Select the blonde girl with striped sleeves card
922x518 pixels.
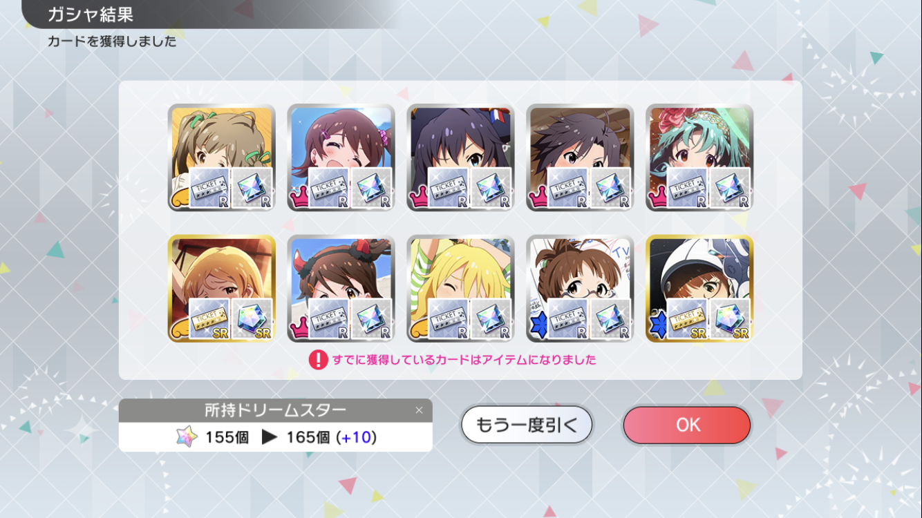click(x=460, y=289)
